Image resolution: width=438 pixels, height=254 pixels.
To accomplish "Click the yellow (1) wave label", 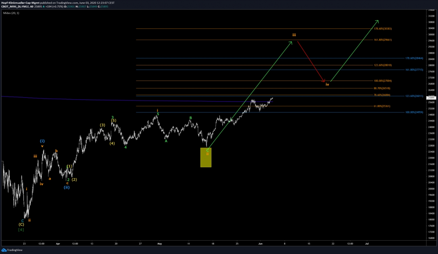I will click(x=69, y=166).
